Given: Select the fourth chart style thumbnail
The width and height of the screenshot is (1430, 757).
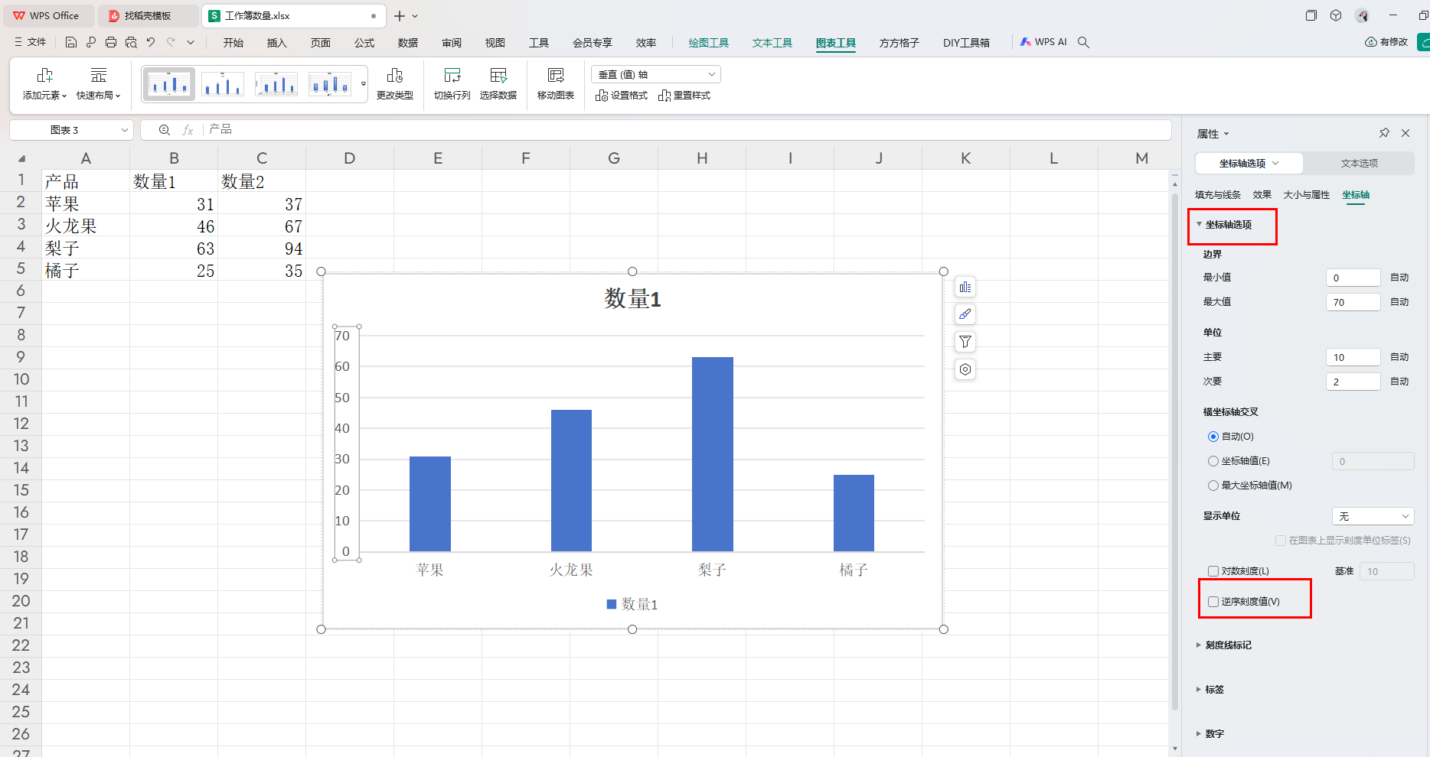Looking at the screenshot, I should click(x=330, y=84).
